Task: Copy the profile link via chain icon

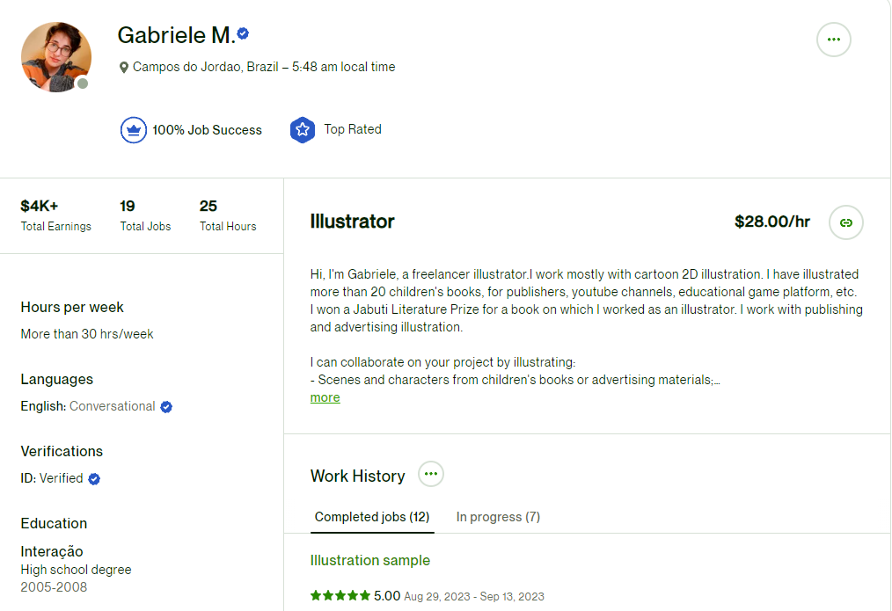Action: 846,222
